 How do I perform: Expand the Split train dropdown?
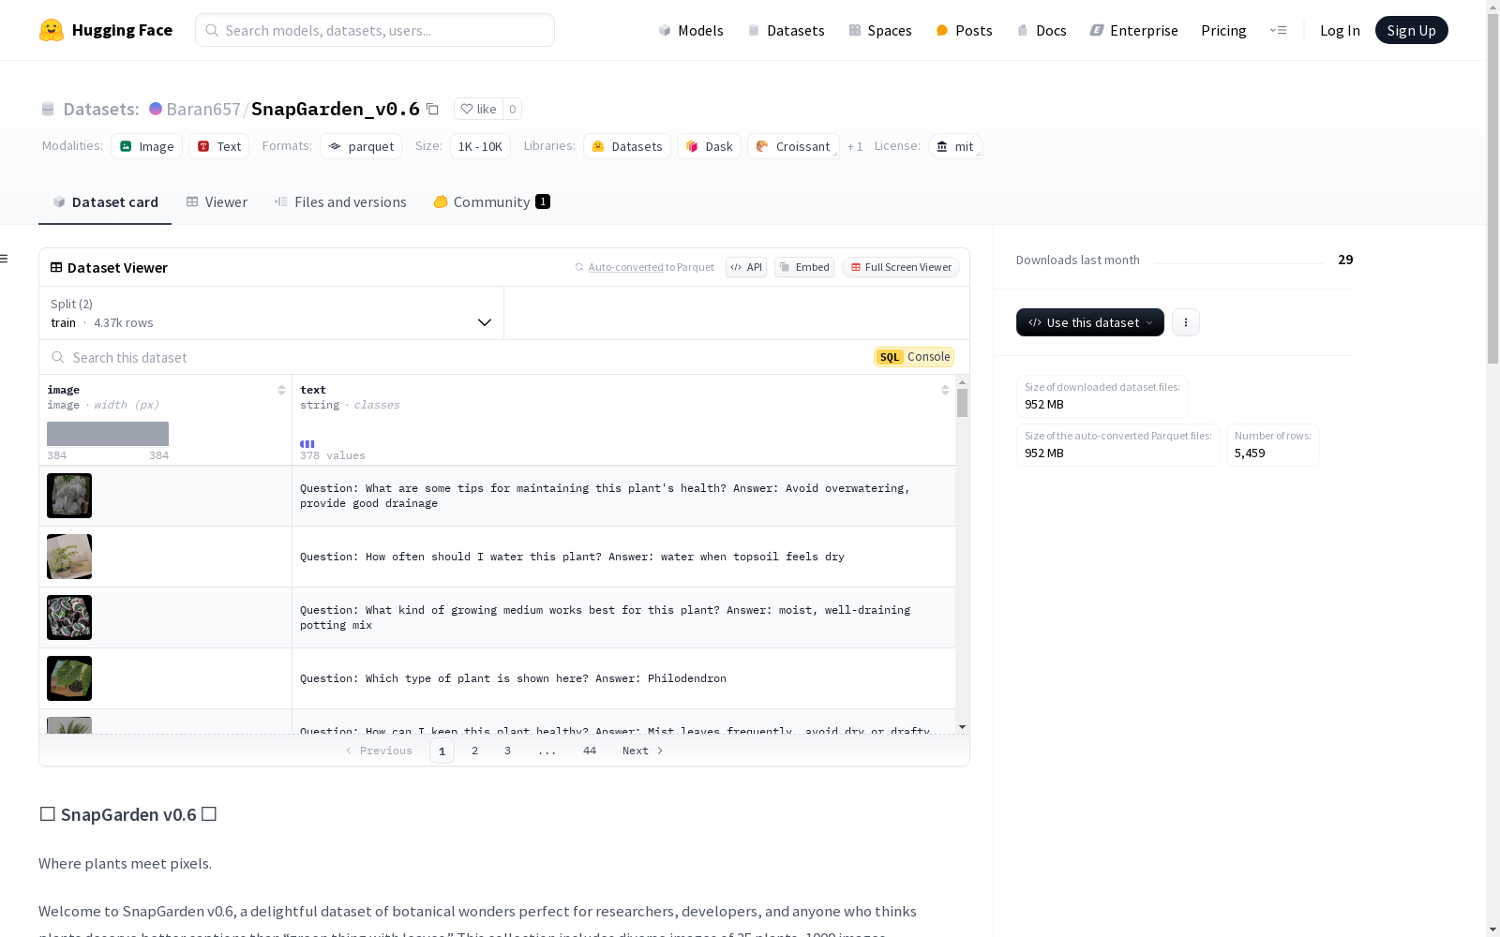(272, 313)
